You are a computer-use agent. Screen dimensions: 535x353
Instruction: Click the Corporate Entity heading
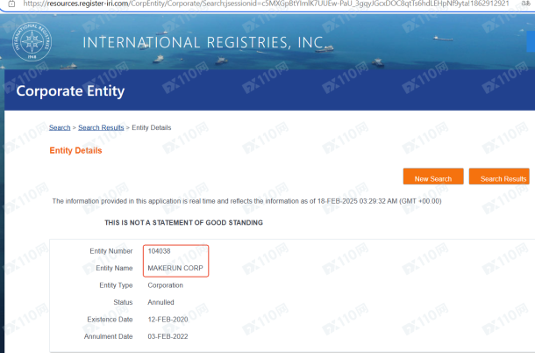70,91
